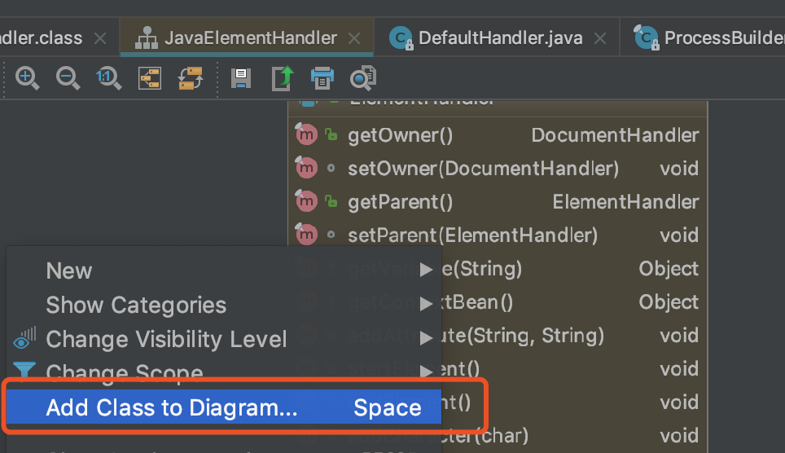Close the DefaultHandler.java tab
This screenshot has width=785, height=453.
point(600,38)
